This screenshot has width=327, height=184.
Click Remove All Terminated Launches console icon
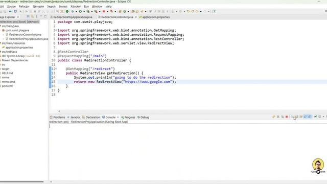click(283, 117)
